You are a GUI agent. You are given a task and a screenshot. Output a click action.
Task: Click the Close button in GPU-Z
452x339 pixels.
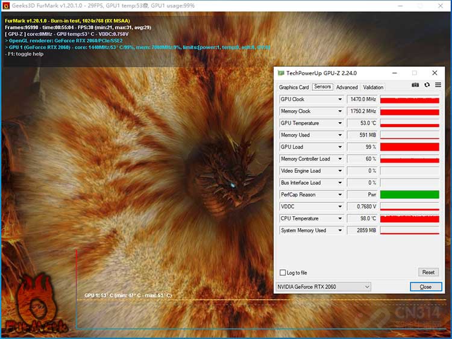click(425, 287)
